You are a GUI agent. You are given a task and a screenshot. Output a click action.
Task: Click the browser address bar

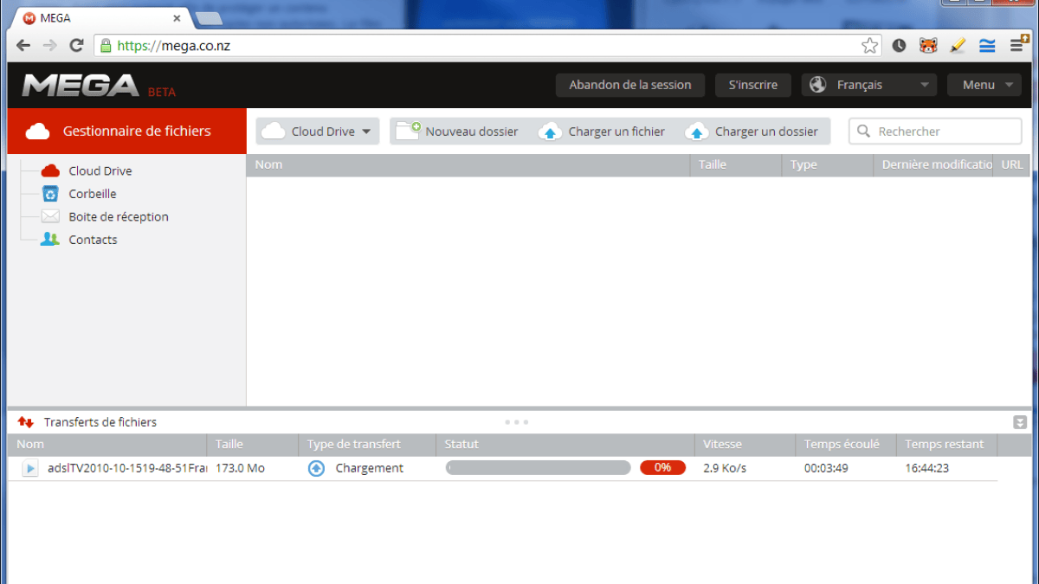[x=487, y=46]
